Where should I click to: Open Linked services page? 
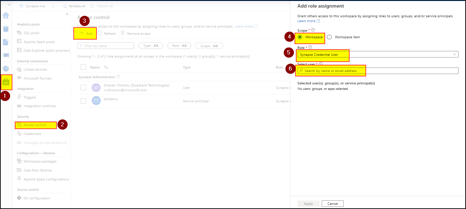(x=35, y=70)
